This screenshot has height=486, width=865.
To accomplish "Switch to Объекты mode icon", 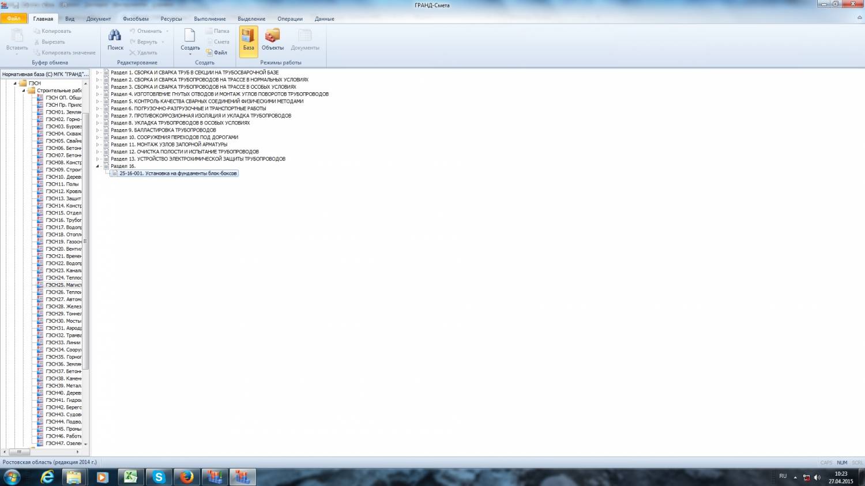I will click(x=272, y=36).
